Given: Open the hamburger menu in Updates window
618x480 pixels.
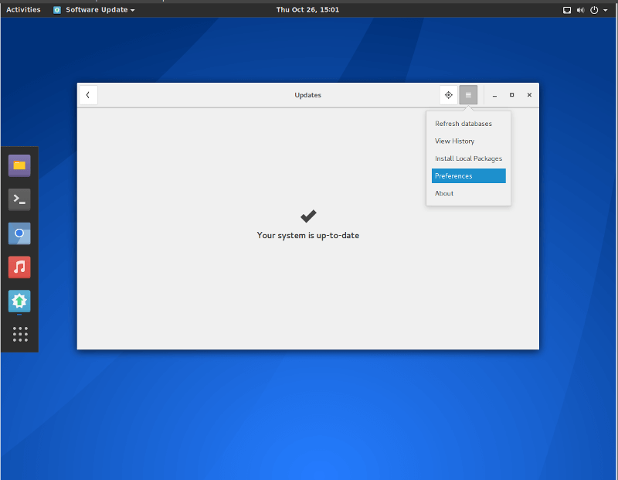Looking at the screenshot, I should [x=468, y=94].
